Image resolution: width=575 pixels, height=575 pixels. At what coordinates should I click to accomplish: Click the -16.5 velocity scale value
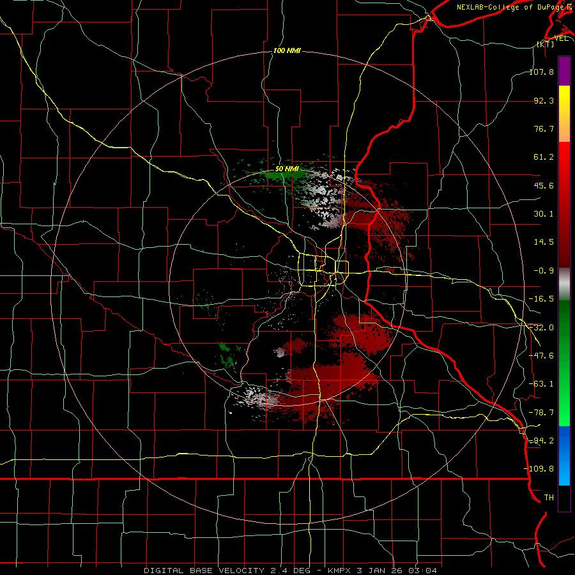click(x=542, y=299)
